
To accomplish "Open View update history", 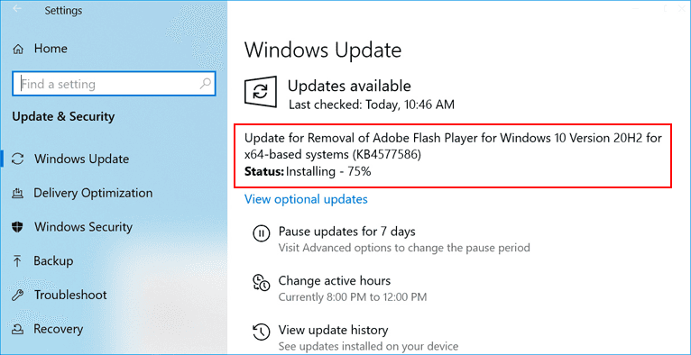I will 333,330.
